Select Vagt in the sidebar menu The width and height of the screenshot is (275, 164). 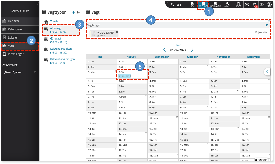click(x=20, y=46)
